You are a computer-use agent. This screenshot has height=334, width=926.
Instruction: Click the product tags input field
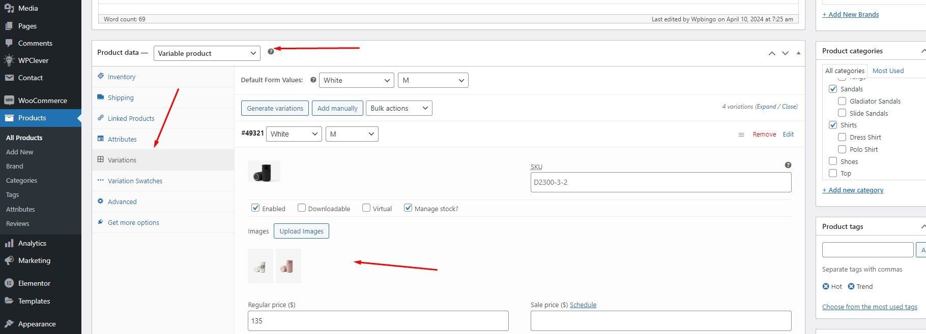868,250
